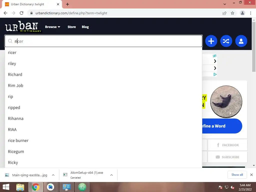Click Show all downloads

click(x=237, y=175)
